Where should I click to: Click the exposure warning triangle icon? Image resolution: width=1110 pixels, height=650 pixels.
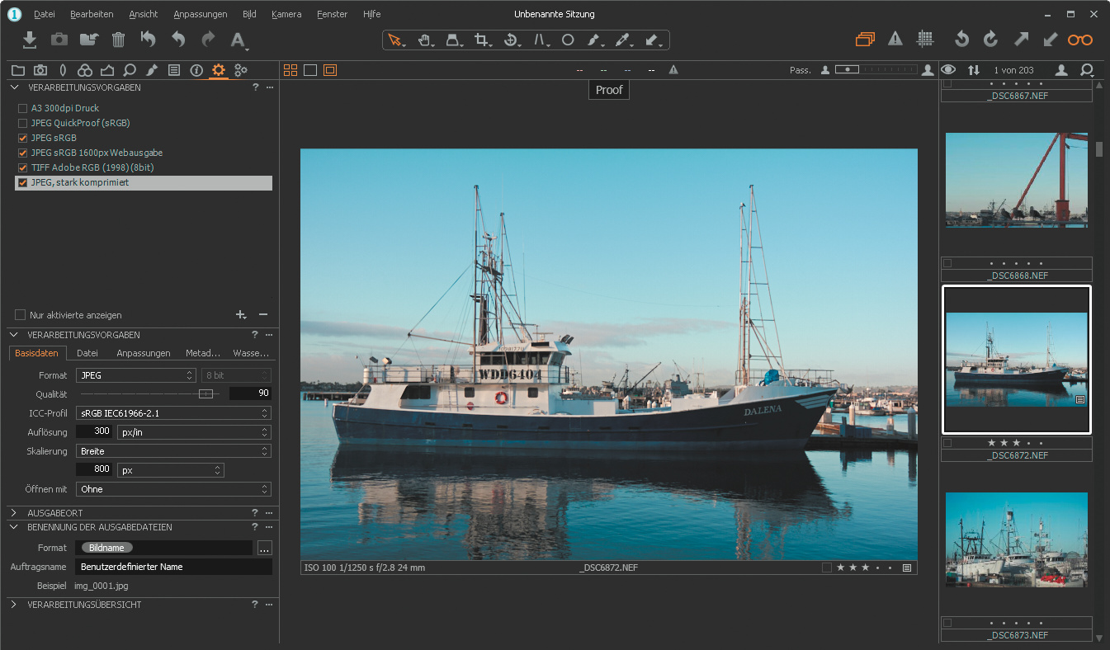(895, 40)
